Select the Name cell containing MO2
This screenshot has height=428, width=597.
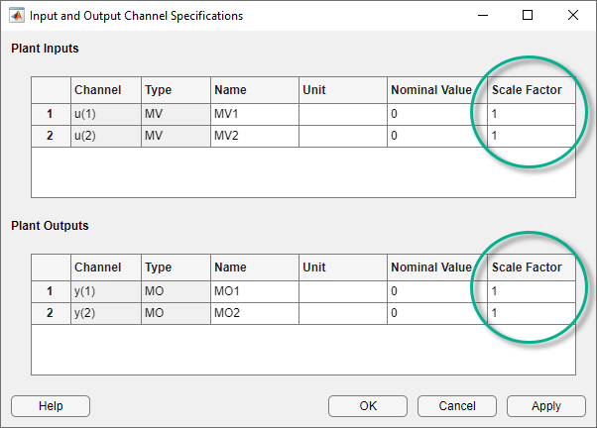254,312
